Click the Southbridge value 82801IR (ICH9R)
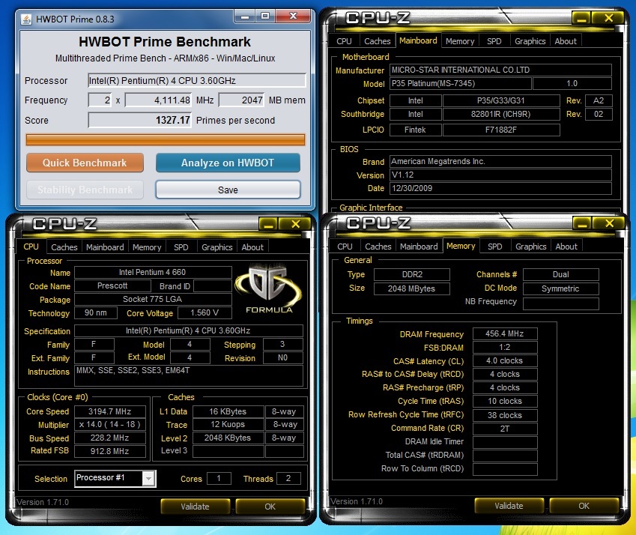636x535 pixels. (501, 115)
